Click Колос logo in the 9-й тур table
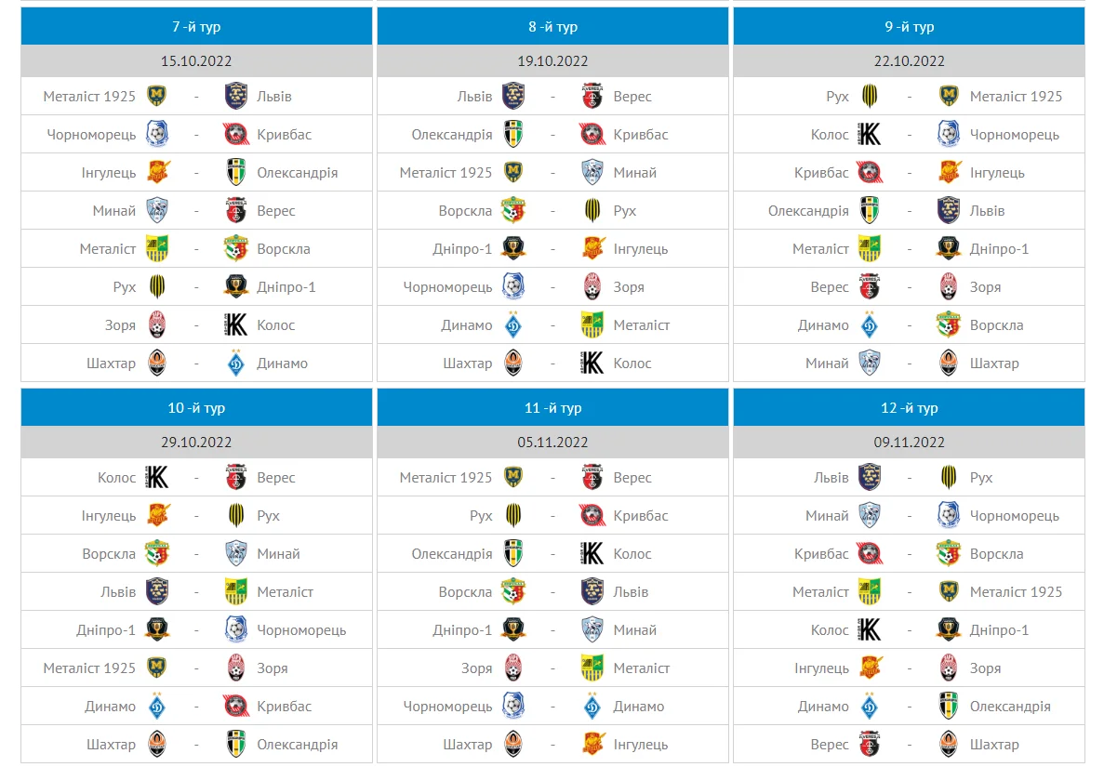 pyautogui.click(x=870, y=135)
